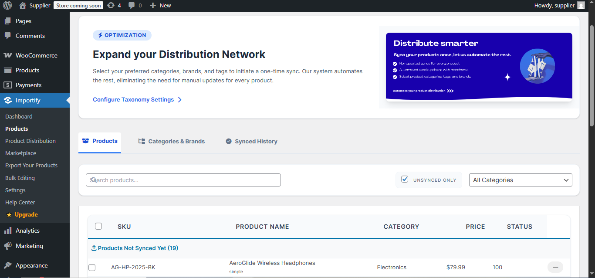Viewport: 595px width, 278px height.
Task: Click the Distribute smarter banner image
Action: 479,67
